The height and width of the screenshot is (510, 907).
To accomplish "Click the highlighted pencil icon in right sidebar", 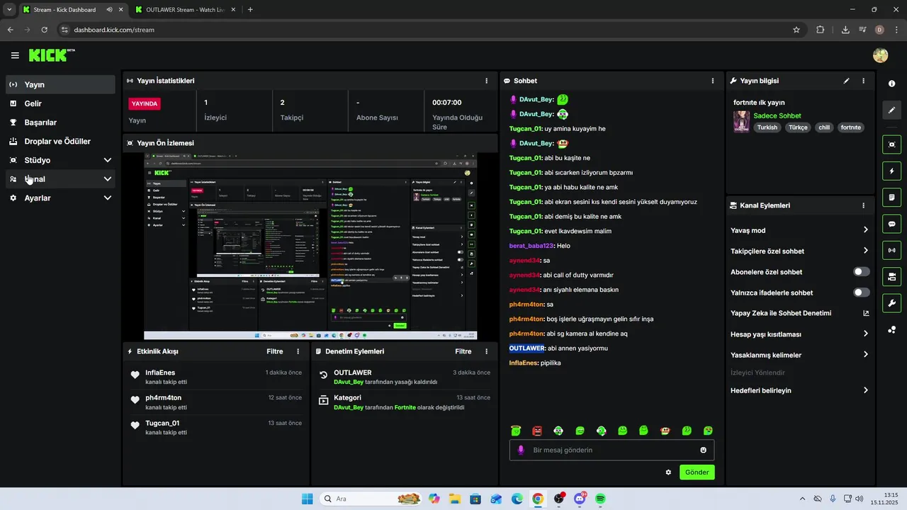I will (x=891, y=110).
